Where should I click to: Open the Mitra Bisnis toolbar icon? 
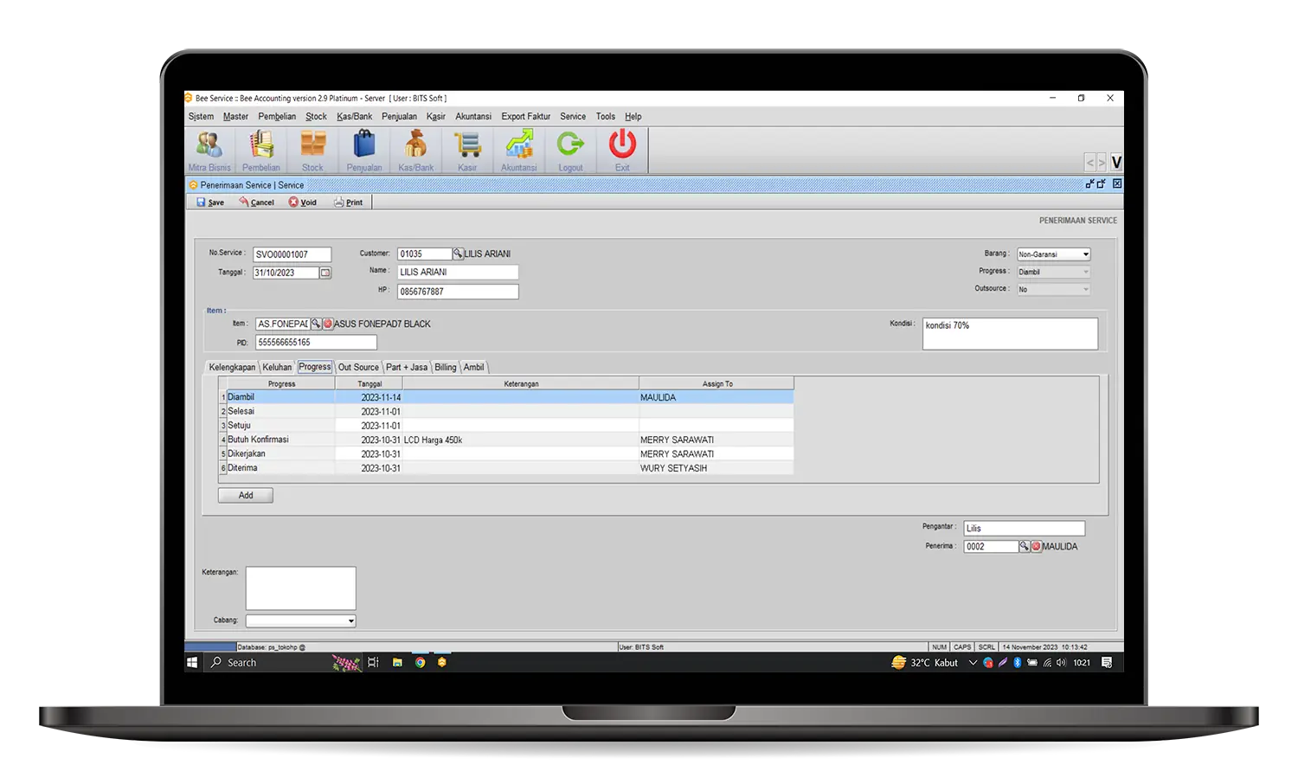pyautogui.click(x=209, y=151)
